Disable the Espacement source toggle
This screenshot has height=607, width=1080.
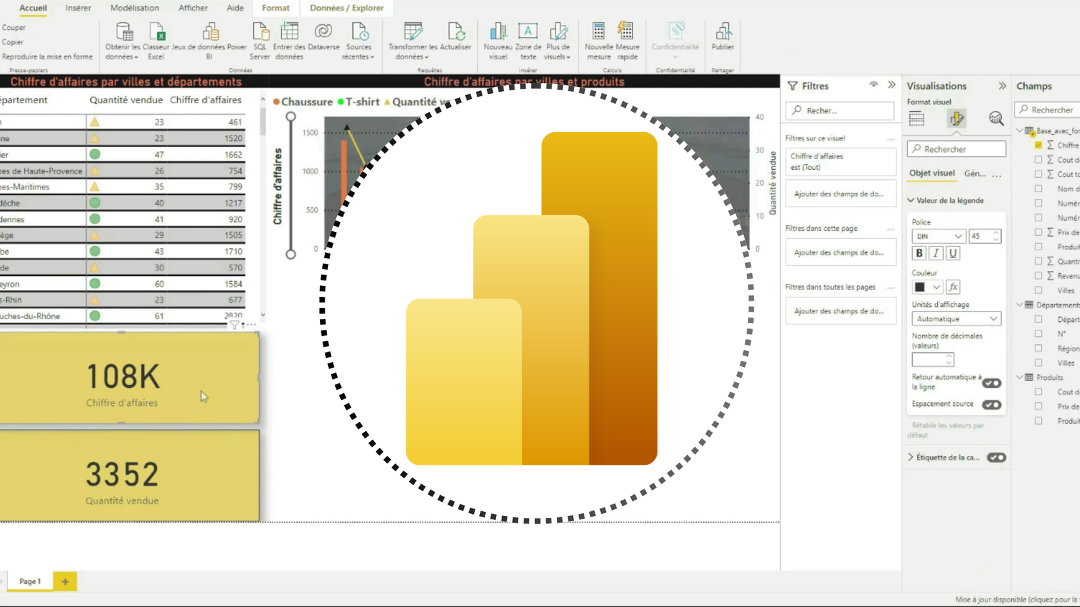coord(992,405)
